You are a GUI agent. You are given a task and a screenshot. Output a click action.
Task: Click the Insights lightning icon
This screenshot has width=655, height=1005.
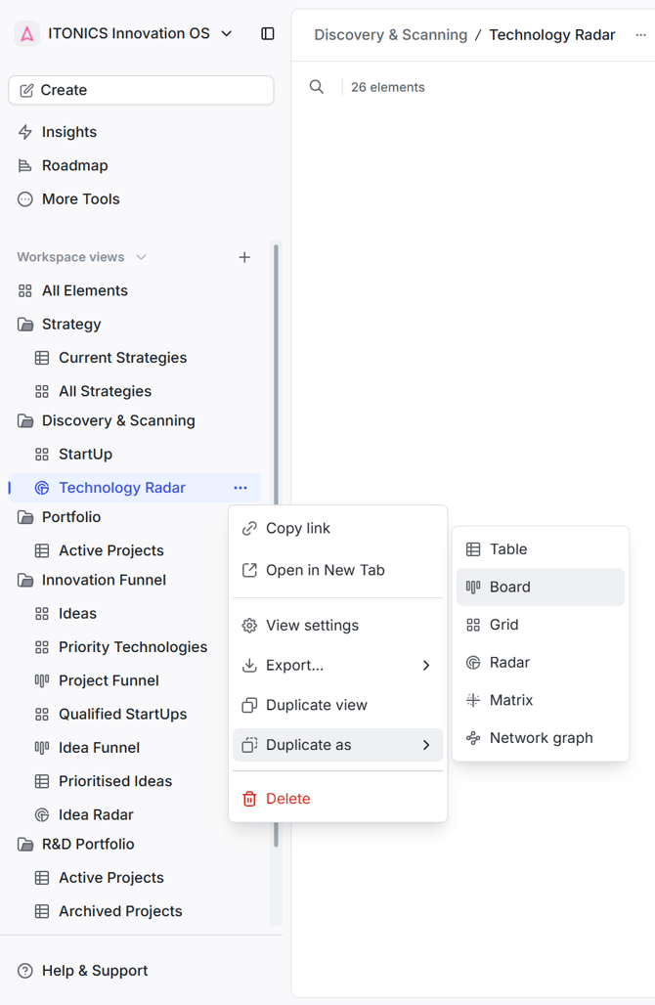pyautogui.click(x=25, y=132)
